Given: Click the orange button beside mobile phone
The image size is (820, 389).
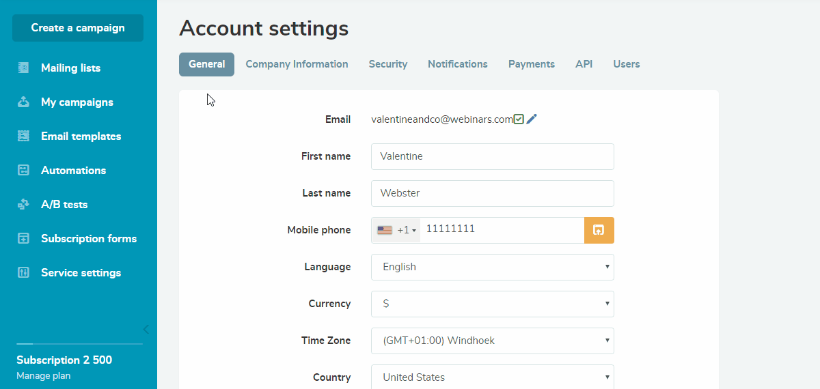Looking at the screenshot, I should coord(599,230).
